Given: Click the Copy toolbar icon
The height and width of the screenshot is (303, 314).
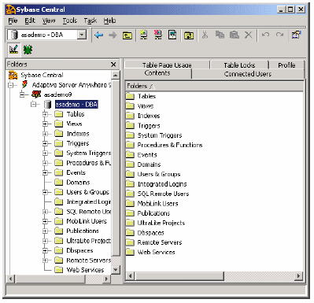Looking at the screenshot, I should 220,35.
